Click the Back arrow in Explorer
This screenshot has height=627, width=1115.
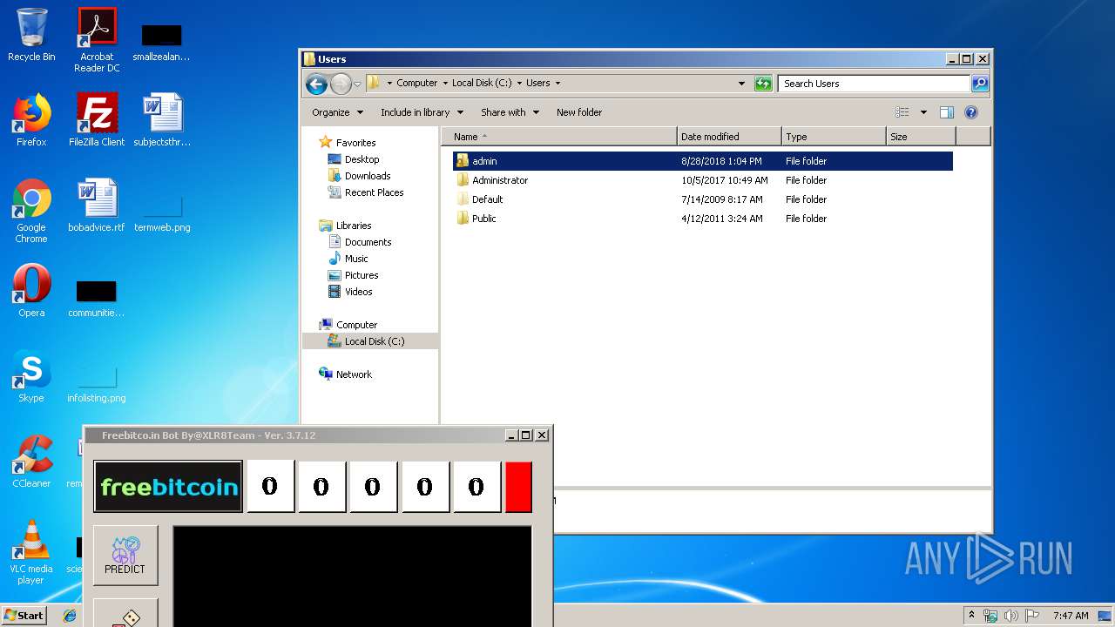[316, 84]
